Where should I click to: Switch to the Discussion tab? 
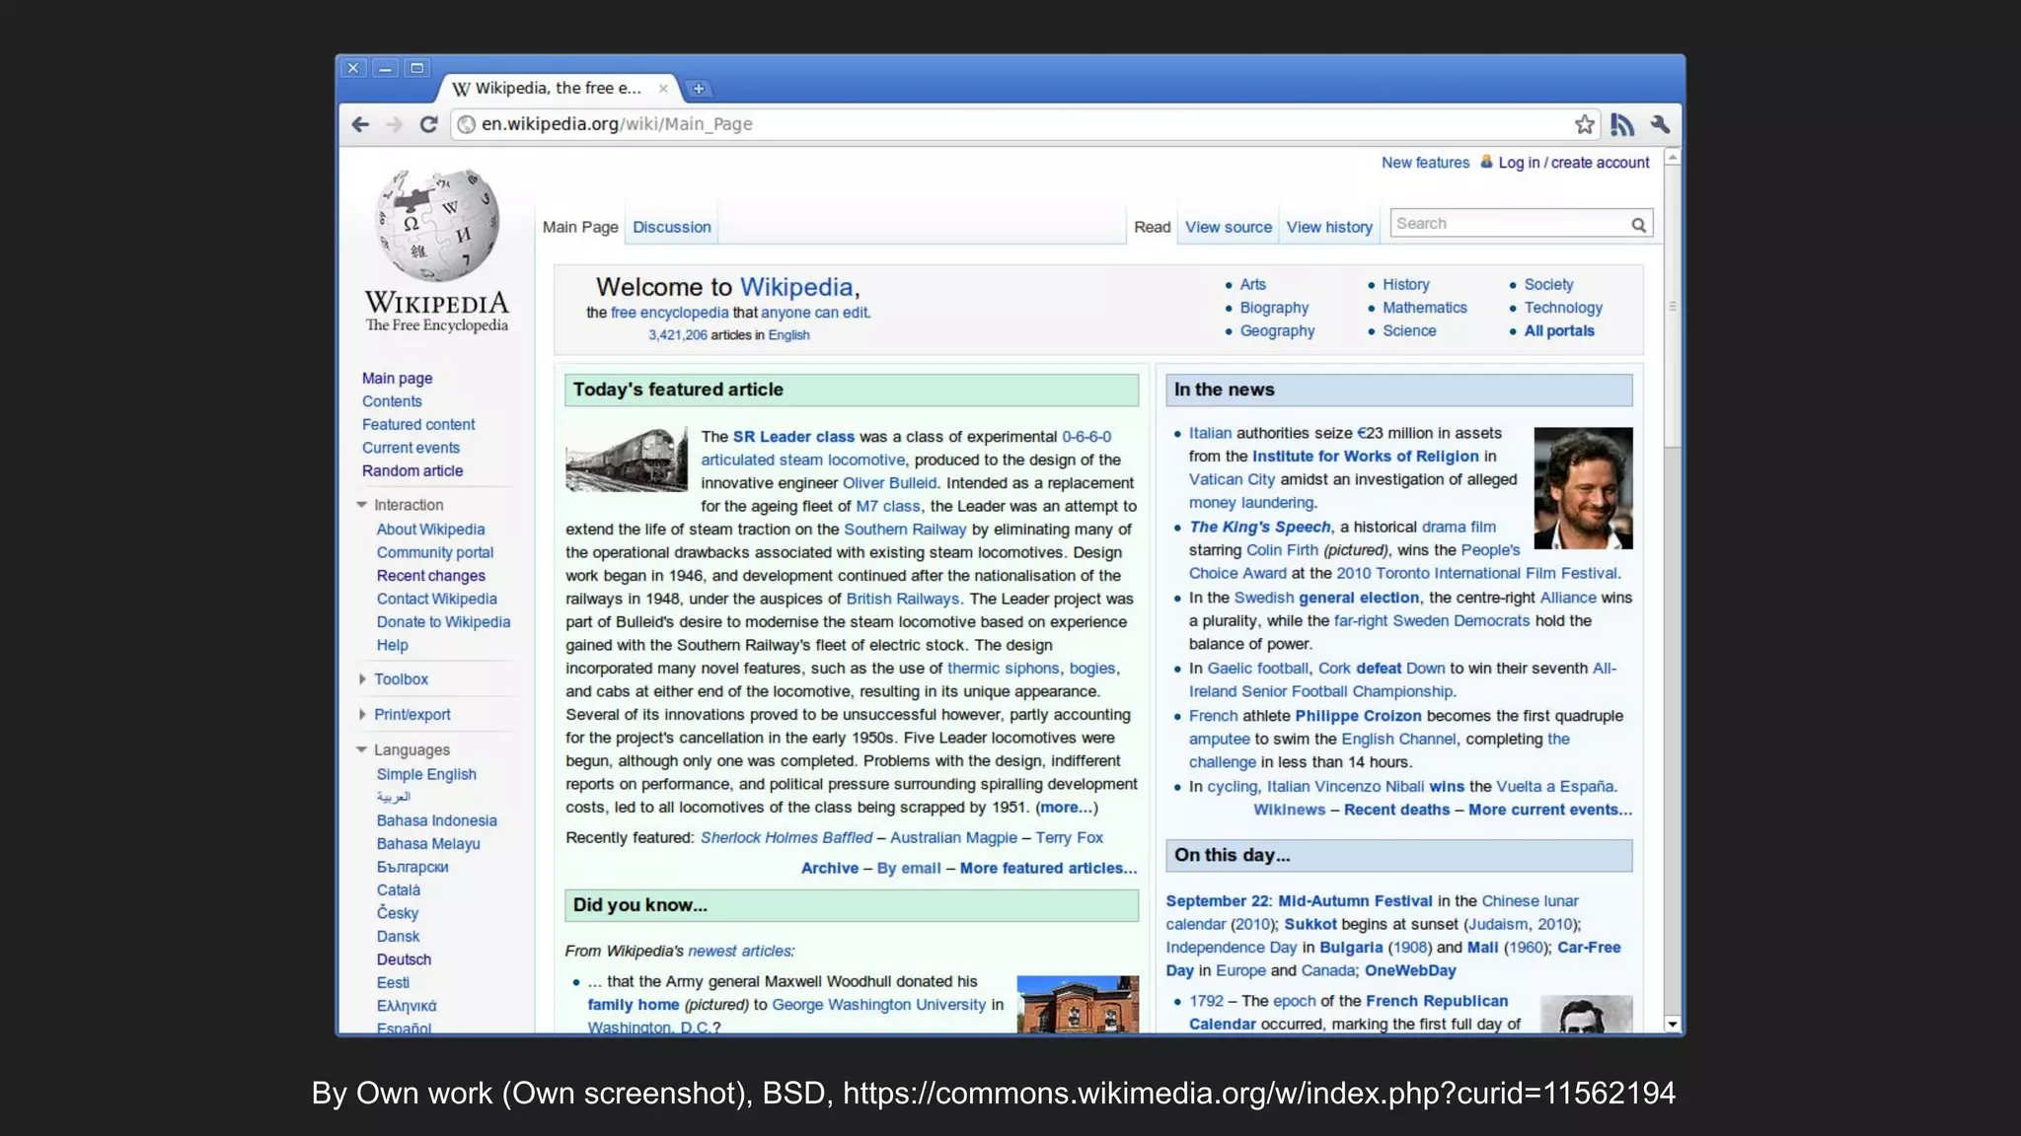point(672,227)
